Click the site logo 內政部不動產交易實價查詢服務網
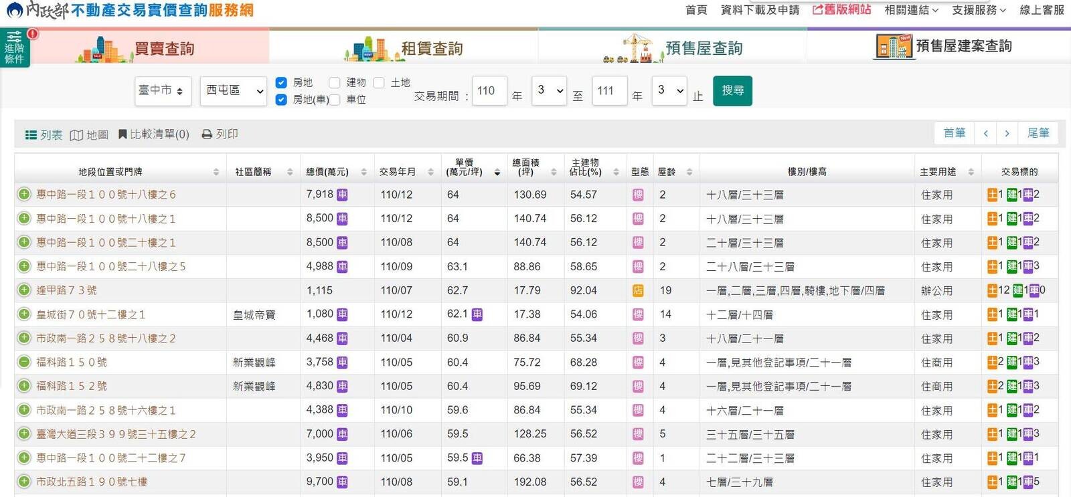This screenshot has width=1071, height=497. click(x=131, y=10)
